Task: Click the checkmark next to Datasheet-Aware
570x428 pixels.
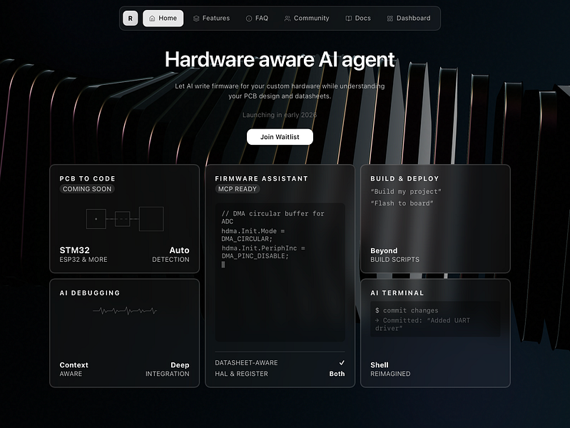Action: tap(342, 362)
